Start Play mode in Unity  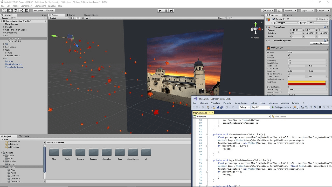click(160, 11)
